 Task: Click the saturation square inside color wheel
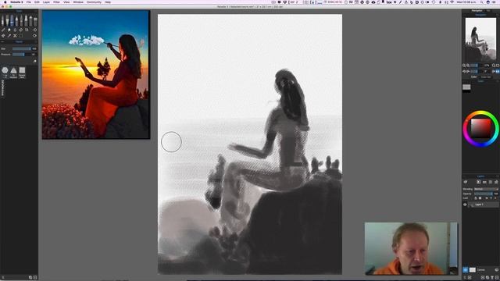(481, 129)
